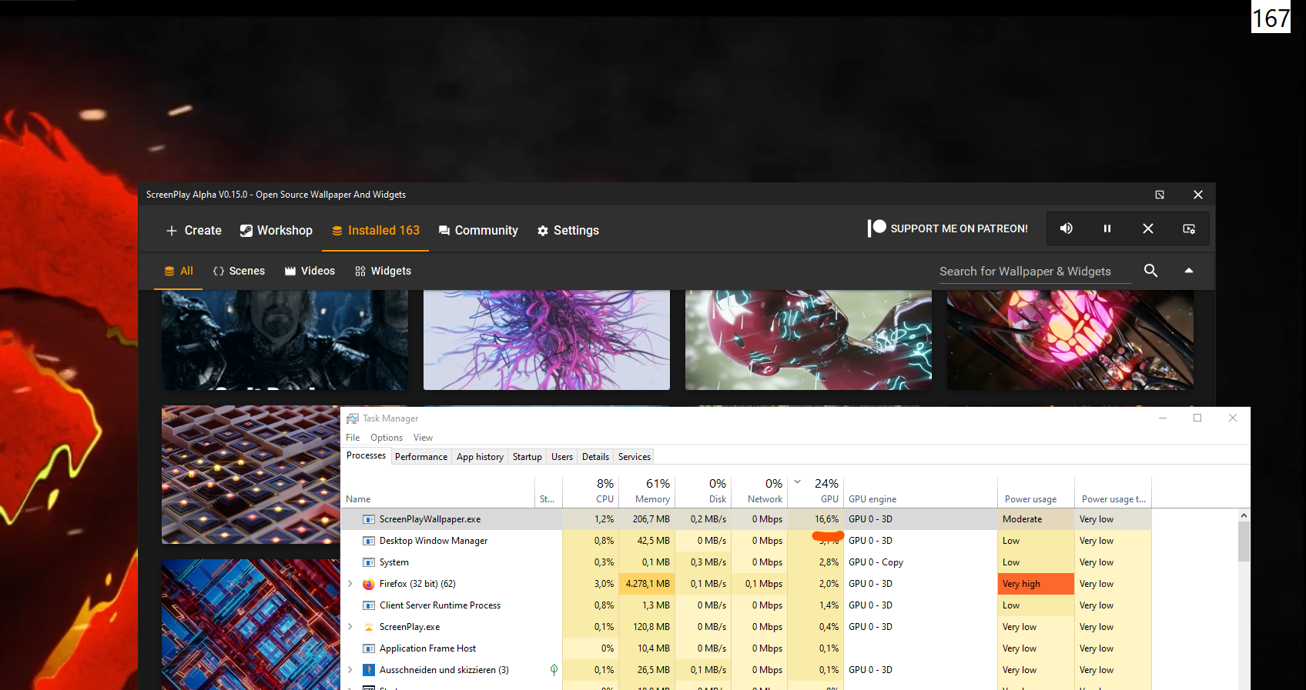The image size is (1306, 690).
Task: Open monitor configuration icon in ScreenPlay
Action: (1189, 228)
